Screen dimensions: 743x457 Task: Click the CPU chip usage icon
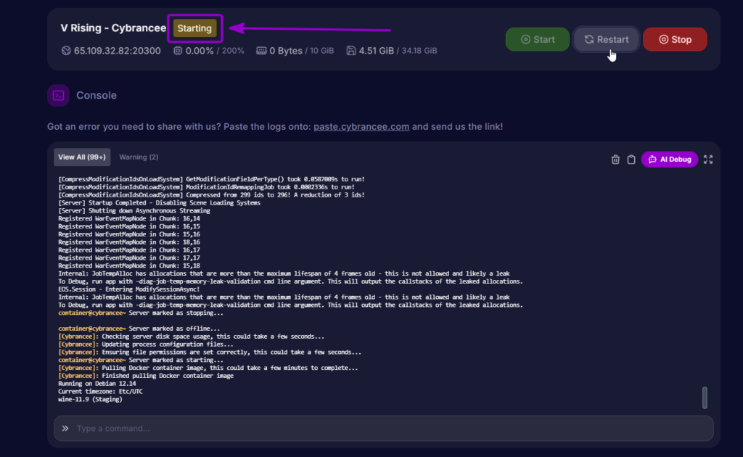[177, 51]
